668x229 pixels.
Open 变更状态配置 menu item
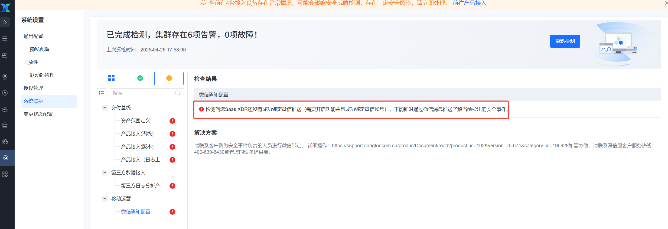click(x=38, y=114)
